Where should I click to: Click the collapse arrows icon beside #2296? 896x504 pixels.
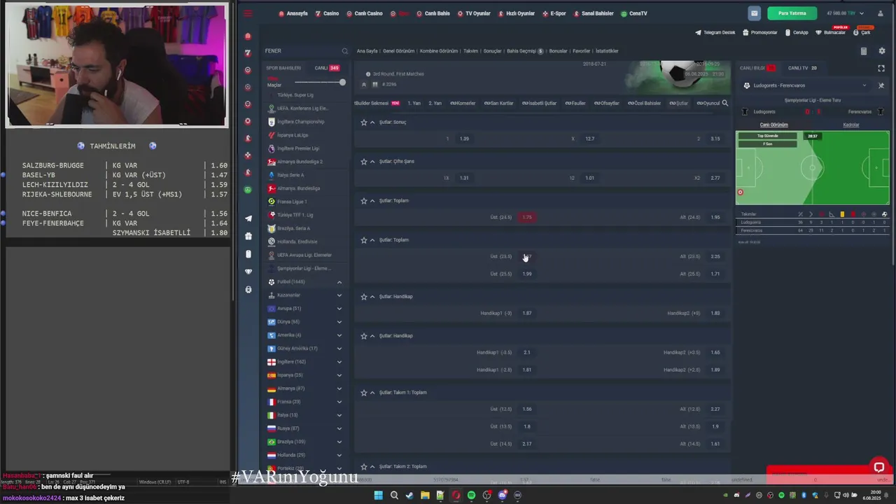[x=364, y=84]
